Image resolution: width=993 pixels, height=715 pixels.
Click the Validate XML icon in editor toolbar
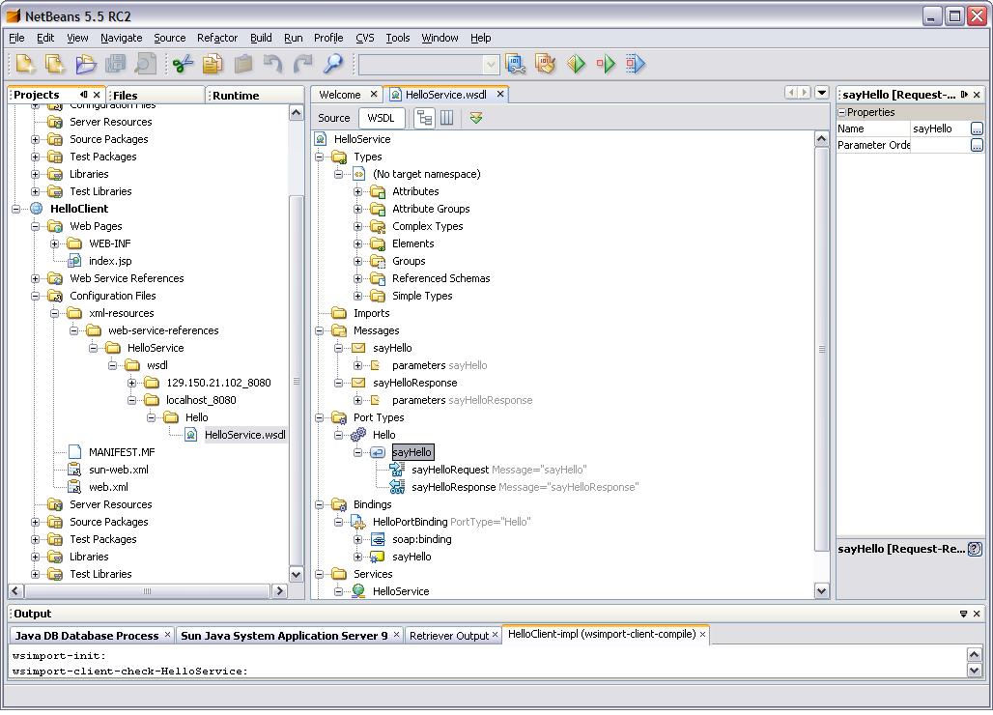476,118
